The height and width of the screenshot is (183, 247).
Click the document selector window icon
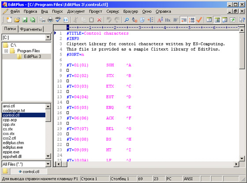[x=232, y=20]
